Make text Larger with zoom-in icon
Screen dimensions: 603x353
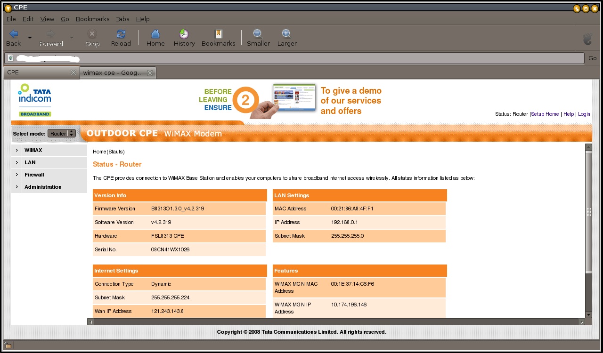tap(287, 34)
